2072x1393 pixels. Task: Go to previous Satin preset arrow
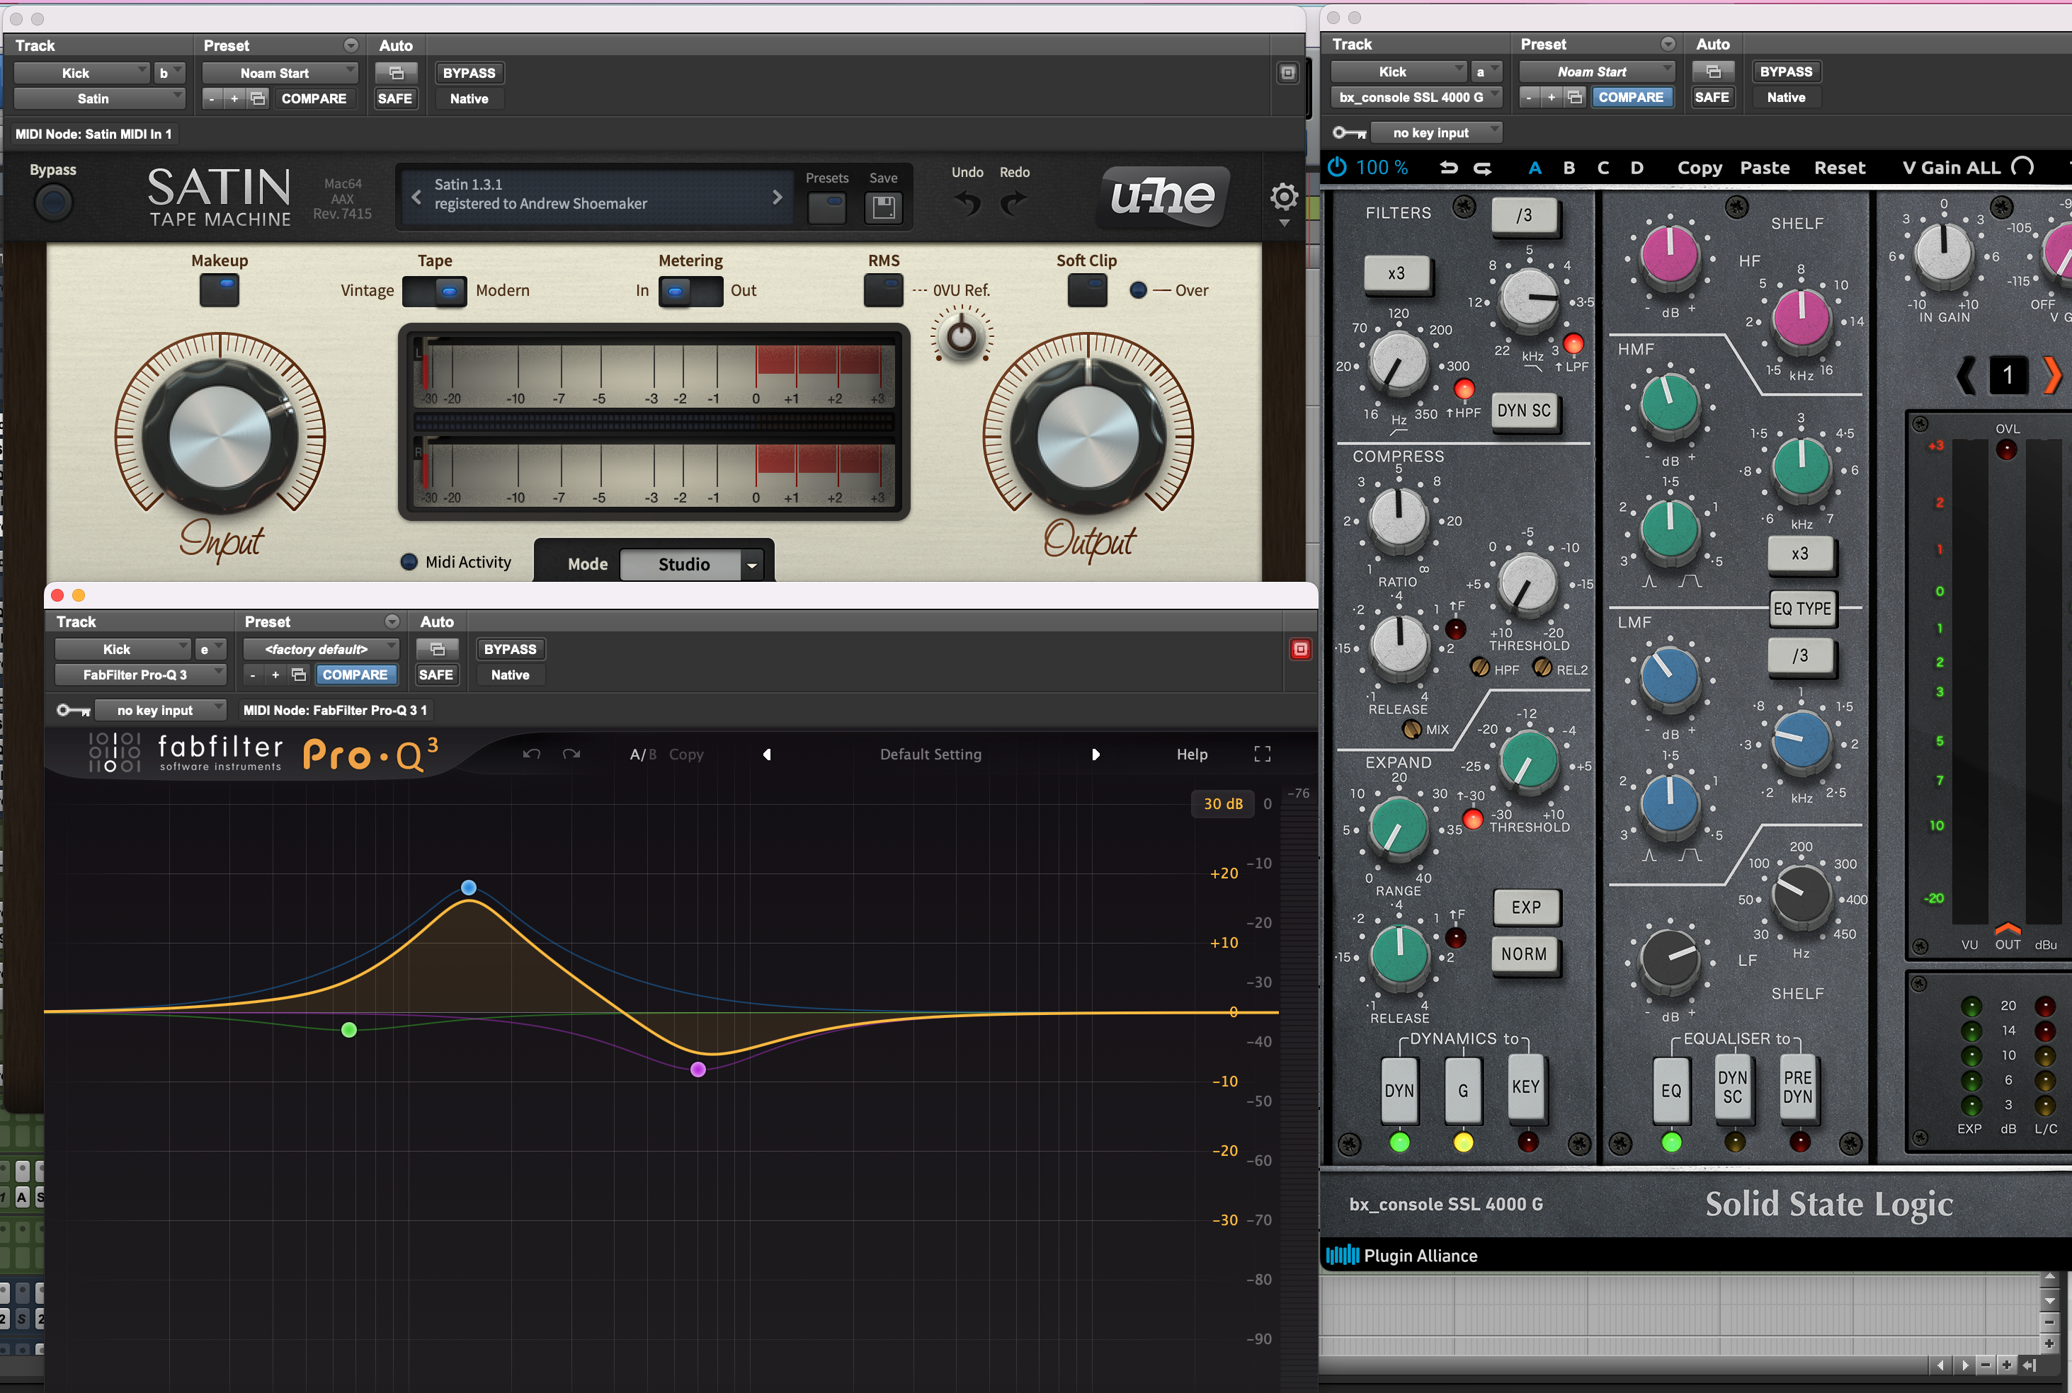416,196
